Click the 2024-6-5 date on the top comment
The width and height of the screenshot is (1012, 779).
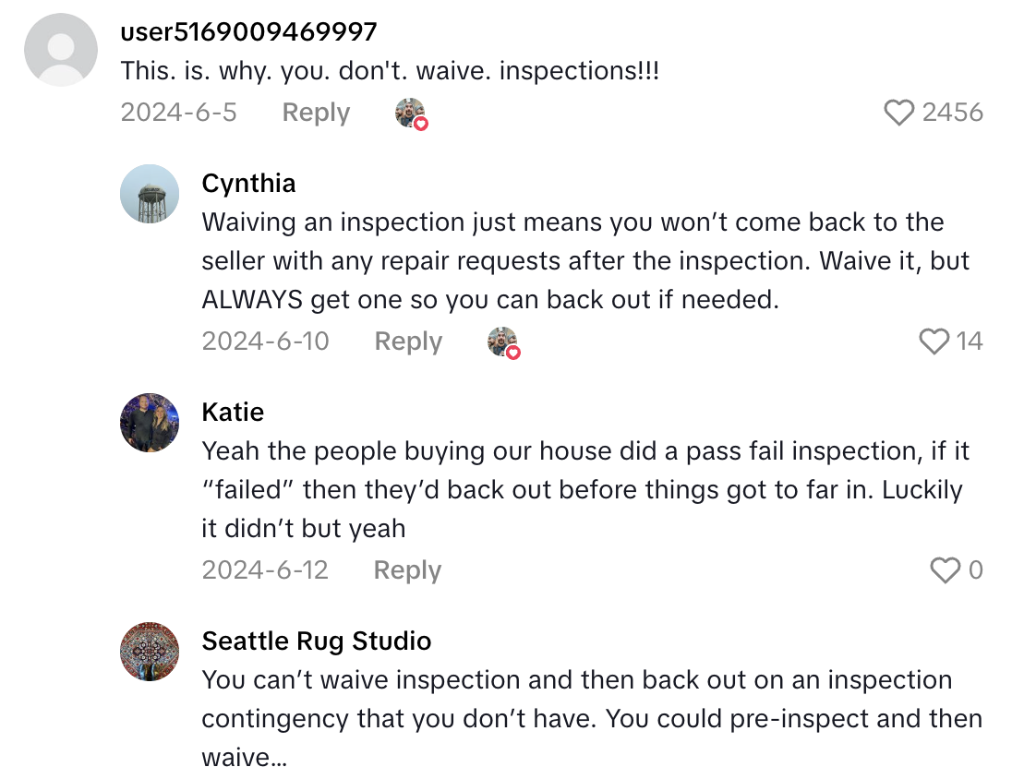179,113
